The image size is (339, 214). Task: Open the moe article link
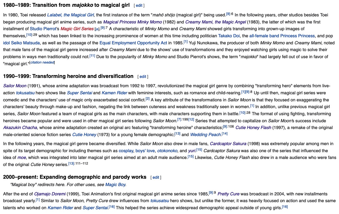click(21, 158)
